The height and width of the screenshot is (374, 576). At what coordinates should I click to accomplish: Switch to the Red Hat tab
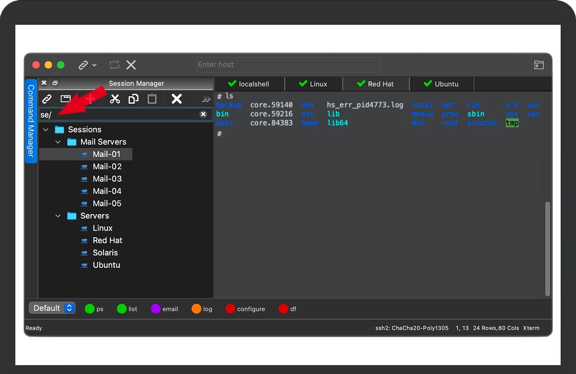coord(375,84)
